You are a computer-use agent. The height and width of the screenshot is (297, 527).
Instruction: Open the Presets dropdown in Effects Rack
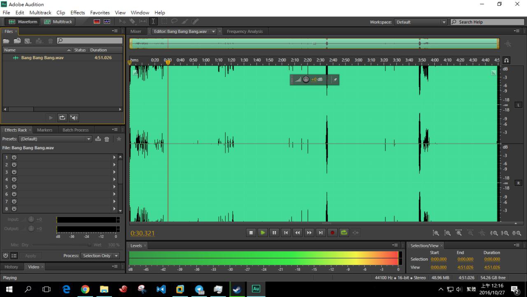56,139
